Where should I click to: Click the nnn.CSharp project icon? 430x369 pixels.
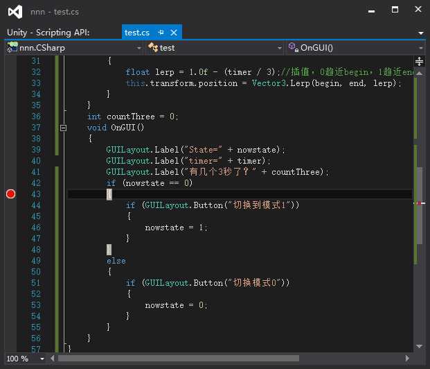point(12,47)
